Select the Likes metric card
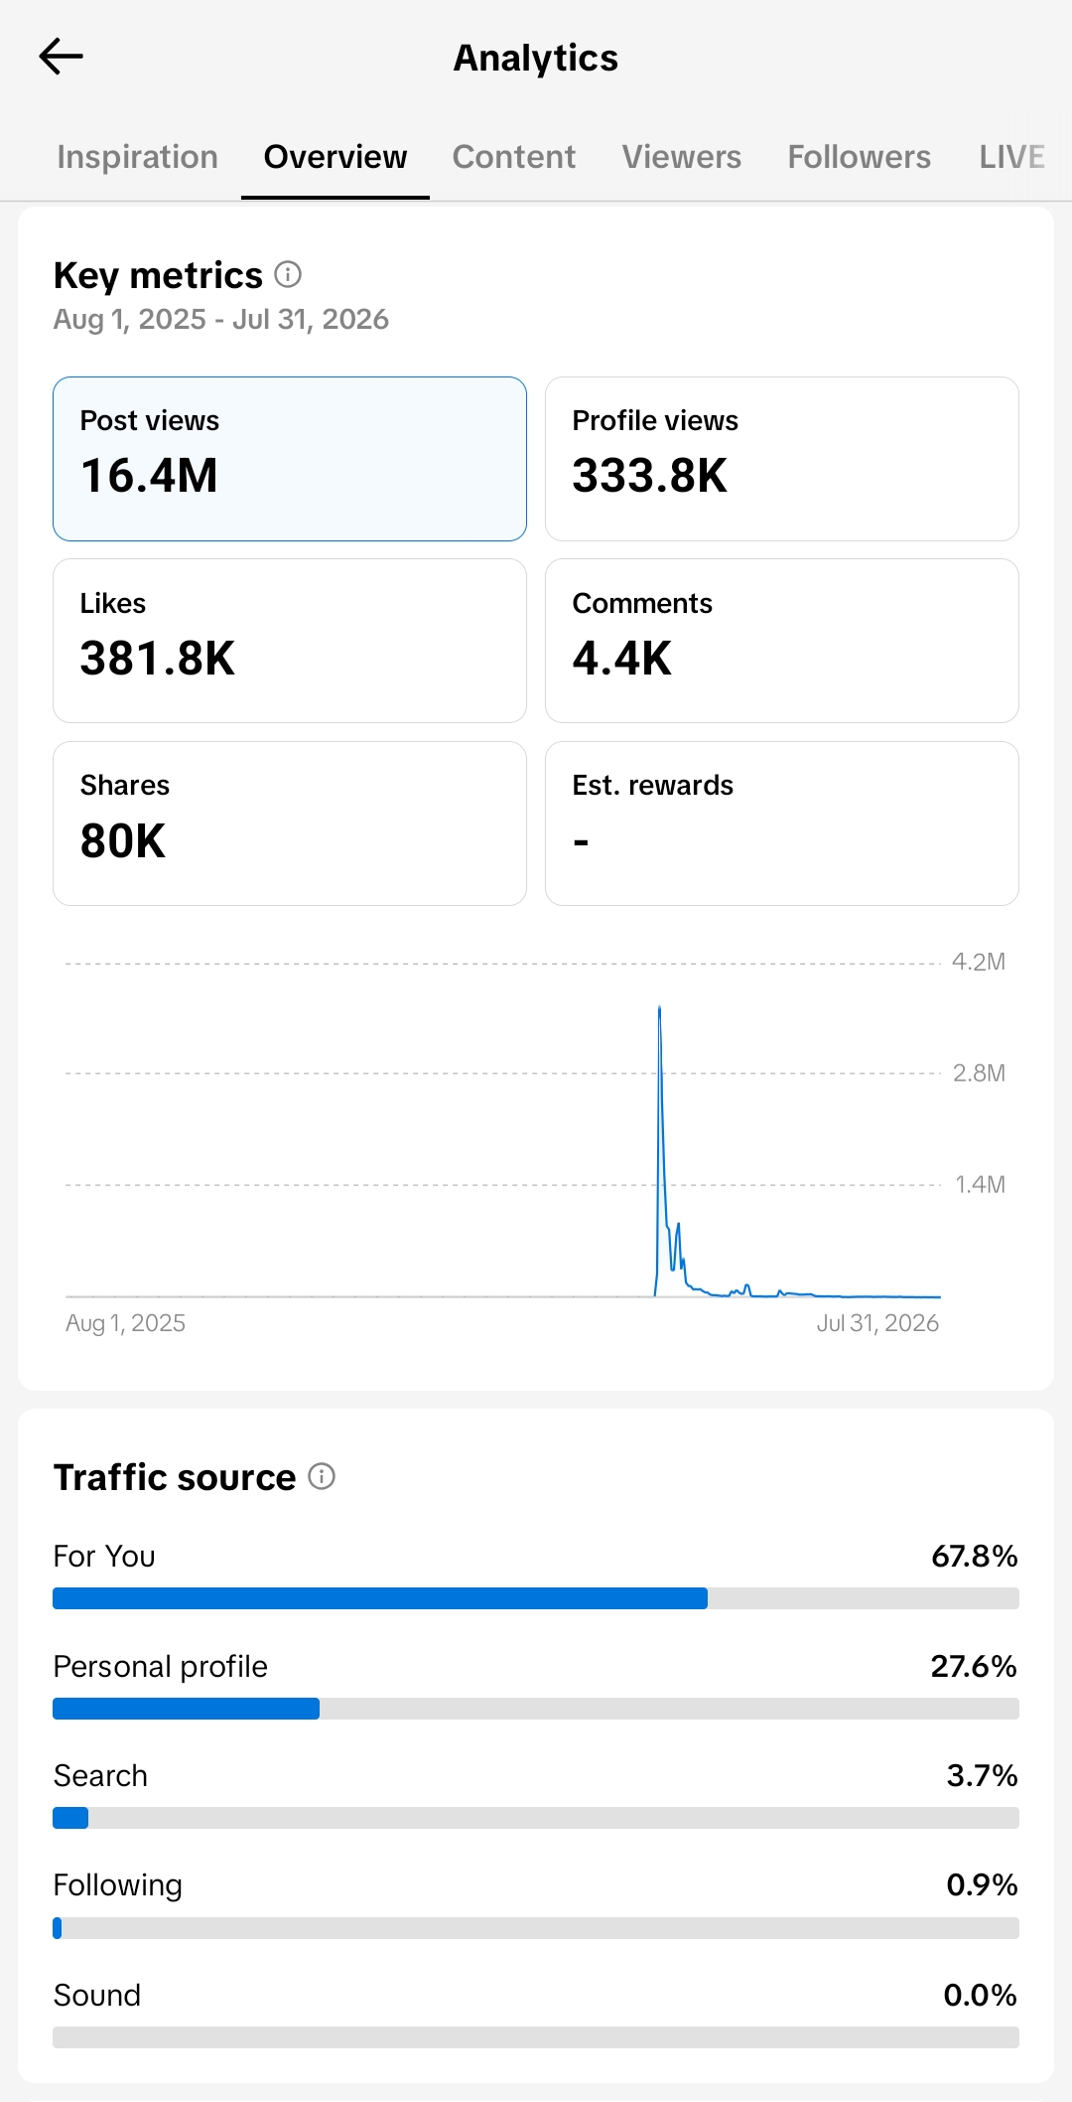Viewport: 1072px width, 2102px height. click(290, 641)
